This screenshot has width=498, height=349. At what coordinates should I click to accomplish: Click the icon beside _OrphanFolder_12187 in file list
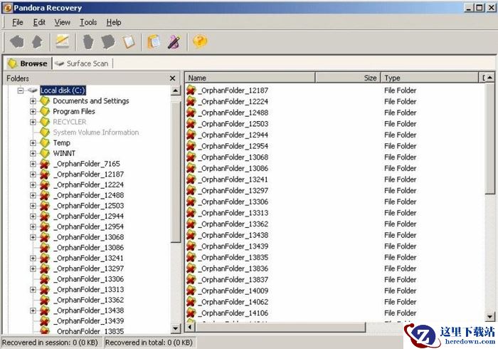coord(191,90)
